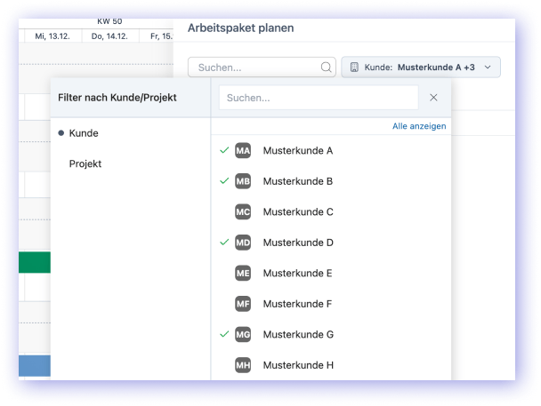Click the Do, 14.12. calendar column header
Screen dimensions: 541x406
(x=109, y=36)
